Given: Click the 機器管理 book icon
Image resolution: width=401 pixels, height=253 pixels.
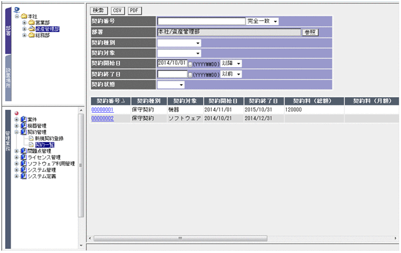Looking at the screenshot, I should point(23,126).
